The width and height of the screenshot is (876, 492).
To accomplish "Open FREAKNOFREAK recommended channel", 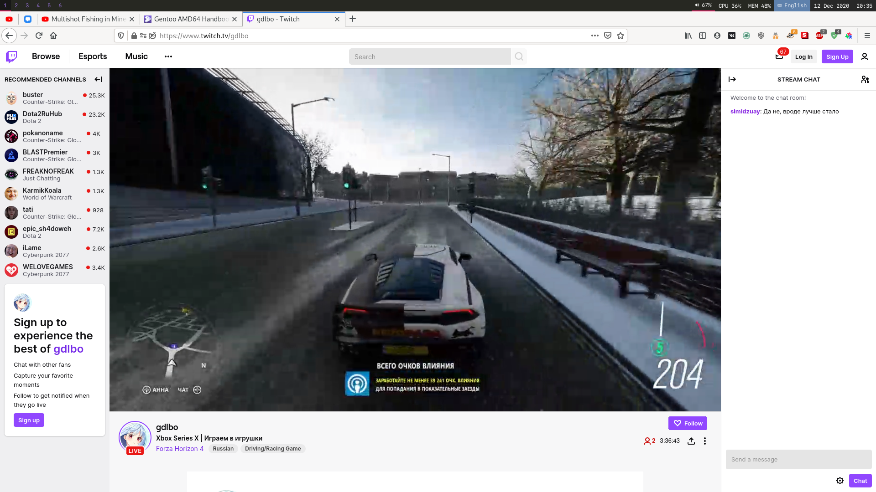I will click(x=55, y=174).
